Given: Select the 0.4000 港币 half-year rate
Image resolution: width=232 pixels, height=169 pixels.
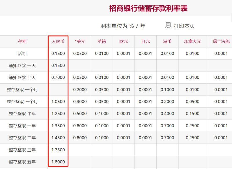Looking at the screenshot, I should pos(167,114).
